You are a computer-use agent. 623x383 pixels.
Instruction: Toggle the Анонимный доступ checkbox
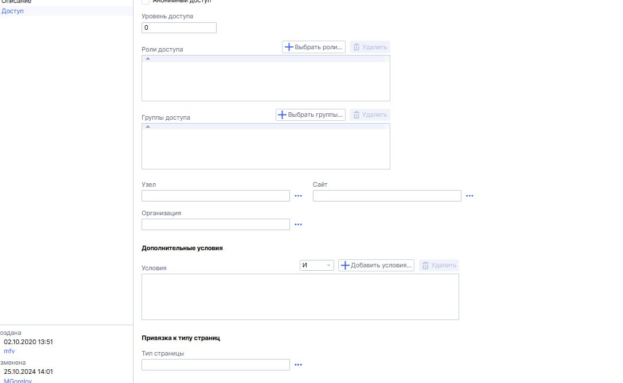coord(146,2)
